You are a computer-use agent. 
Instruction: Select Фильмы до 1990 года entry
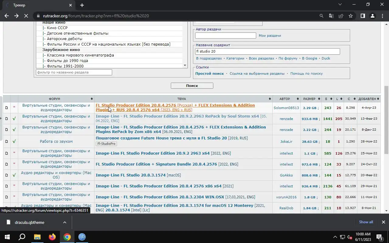109,61
